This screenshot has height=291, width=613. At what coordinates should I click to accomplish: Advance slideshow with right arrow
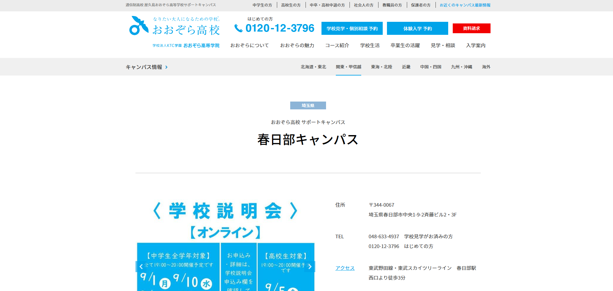tap(310, 267)
